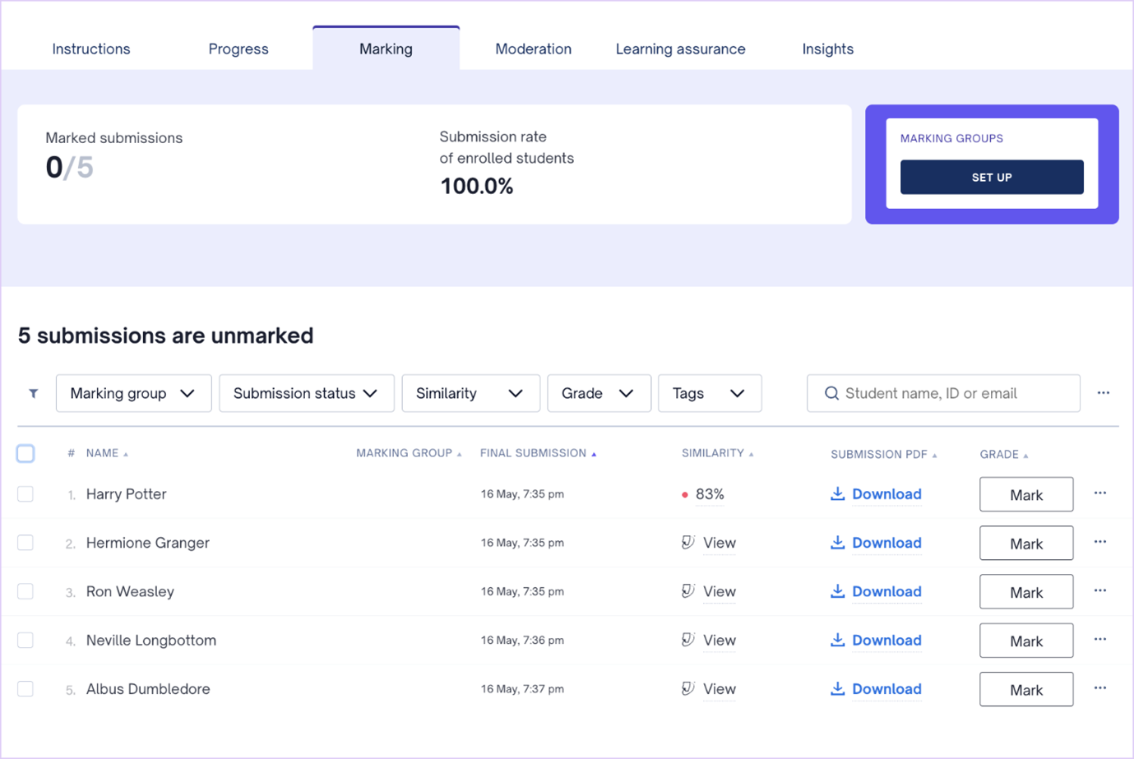1134x759 pixels.
Task: Tick the checkbox next to Neville Longbottom
Action: [x=25, y=640]
